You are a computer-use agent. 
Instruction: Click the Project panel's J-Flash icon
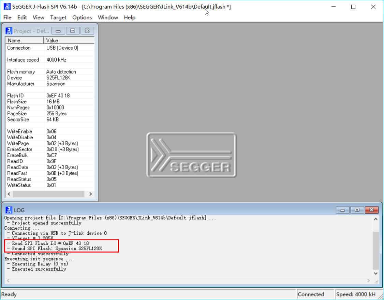[9, 31]
